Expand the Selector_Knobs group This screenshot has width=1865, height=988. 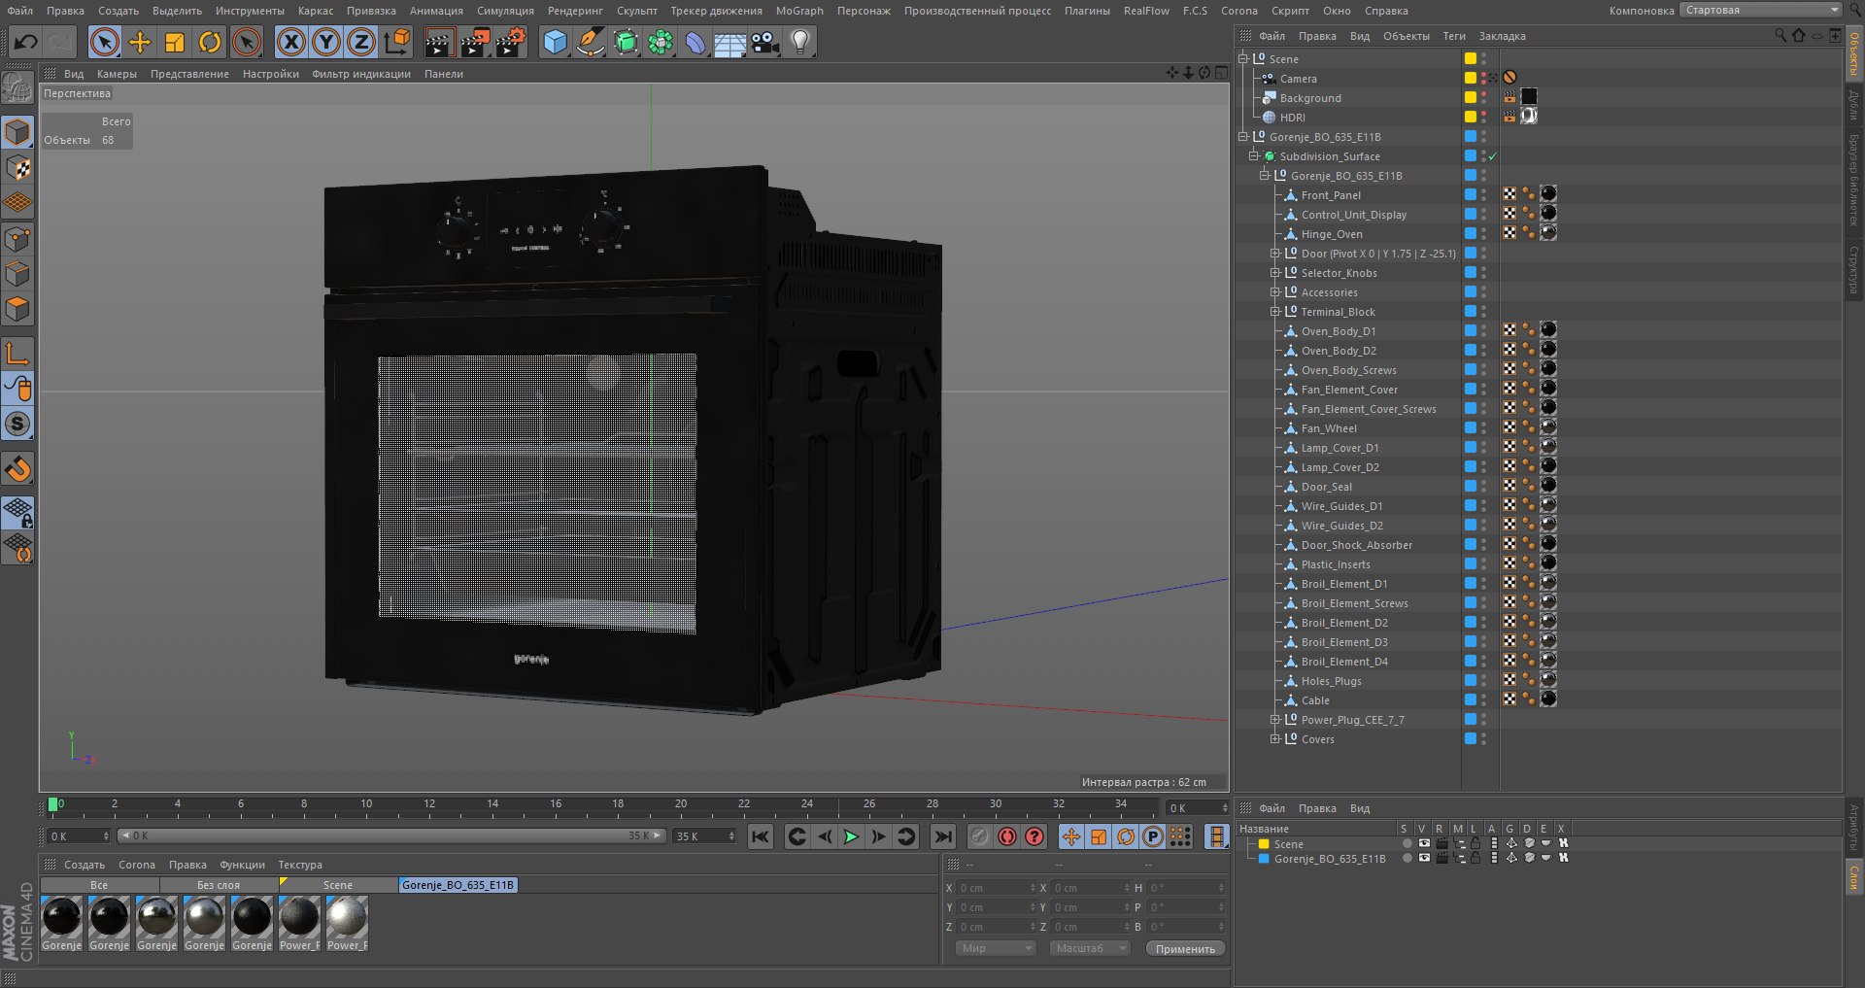tap(1274, 273)
